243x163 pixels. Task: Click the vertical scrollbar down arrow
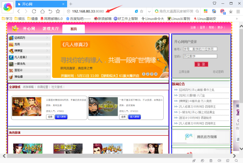click(241, 149)
